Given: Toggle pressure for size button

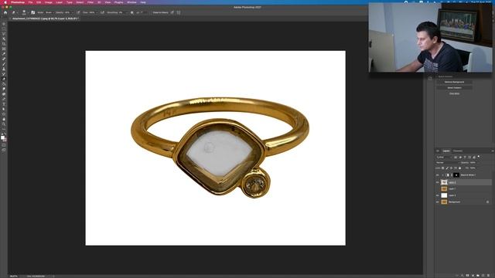Looking at the screenshot, I should coord(172,12).
